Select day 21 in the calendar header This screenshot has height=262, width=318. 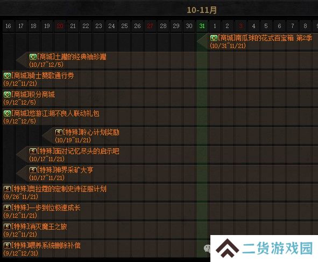pos(73,26)
